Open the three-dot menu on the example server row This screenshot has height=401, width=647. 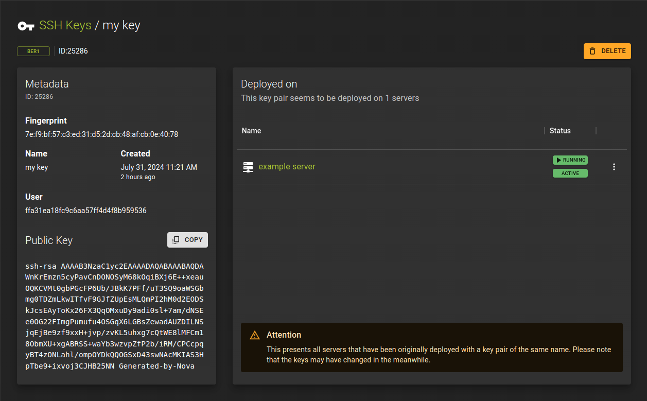(x=614, y=166)
